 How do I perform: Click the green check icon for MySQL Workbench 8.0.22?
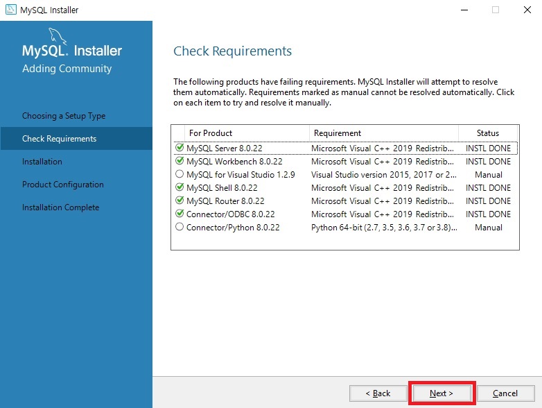coord(180,160)
